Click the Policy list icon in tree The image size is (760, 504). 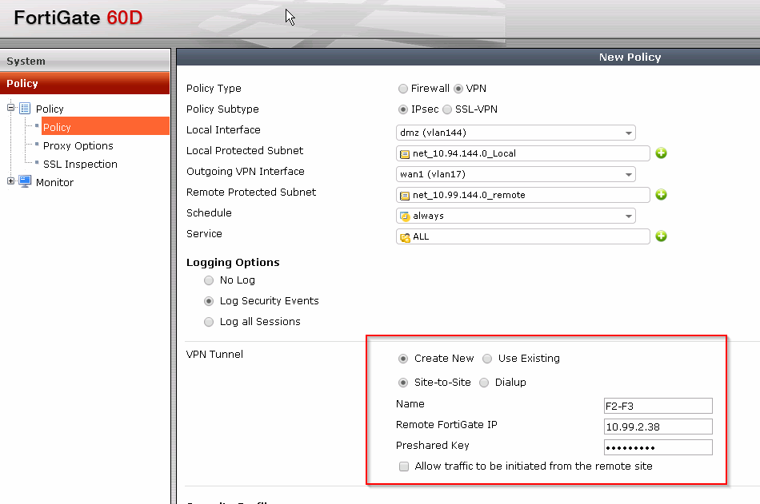point(26,109)
